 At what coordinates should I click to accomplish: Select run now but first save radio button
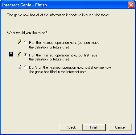click(26, 55)
